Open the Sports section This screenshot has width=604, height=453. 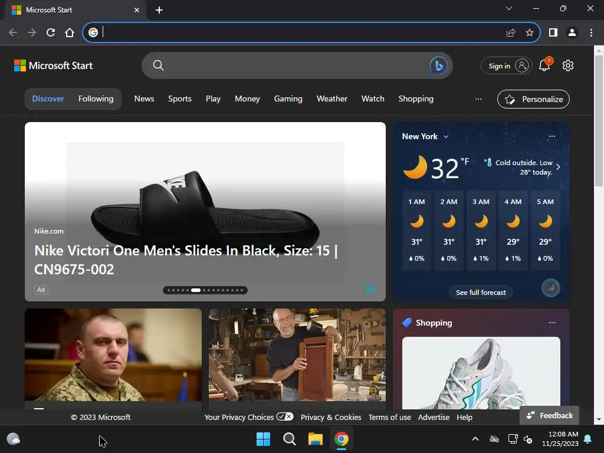tap(180, 99)
